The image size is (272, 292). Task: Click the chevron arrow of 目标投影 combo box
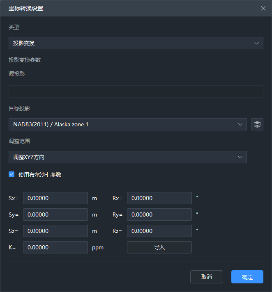[240, 124]
